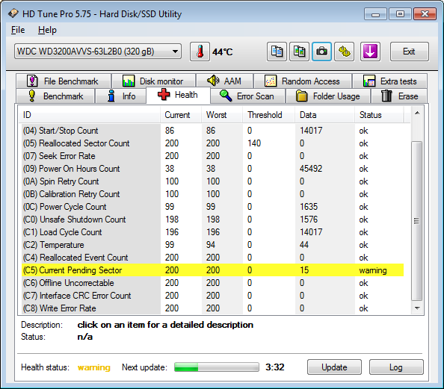Image resolution: width=444 pixels, height=389 pixels.
Task: Click the Update button
Action: coord(334,367)
